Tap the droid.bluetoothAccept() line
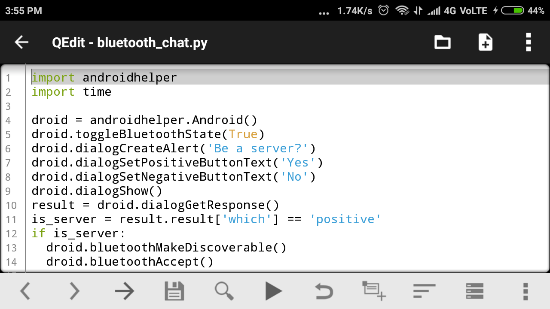 pyautogui.click(x=130, y=262)
